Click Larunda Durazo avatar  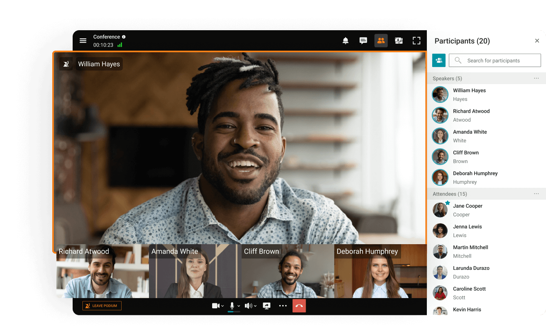click(x=440, y=272)
